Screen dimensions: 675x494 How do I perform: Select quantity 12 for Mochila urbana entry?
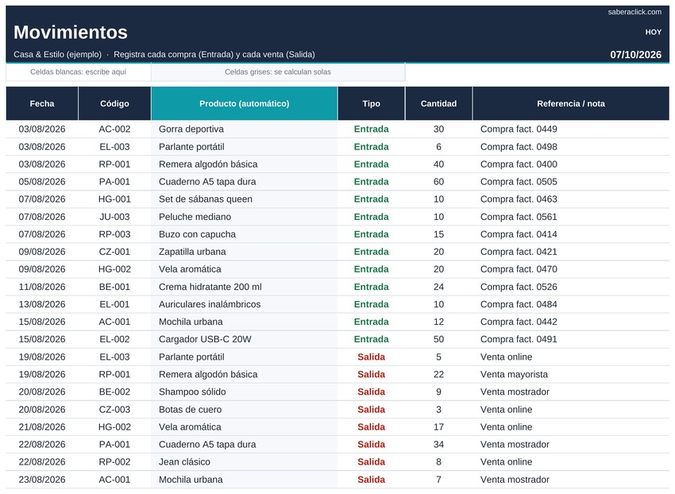coord(438,322)
